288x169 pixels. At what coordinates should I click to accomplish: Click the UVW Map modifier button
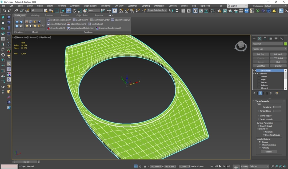pyautogui.click(x=261, y=66)
